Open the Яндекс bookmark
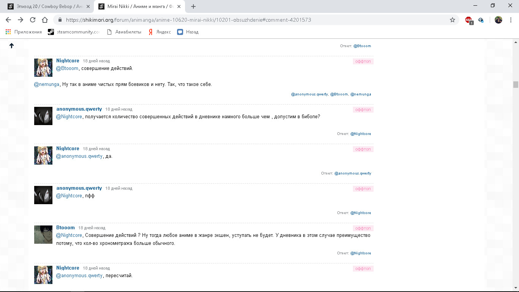This screenshot has width=519, height=292. coord(160,32)
